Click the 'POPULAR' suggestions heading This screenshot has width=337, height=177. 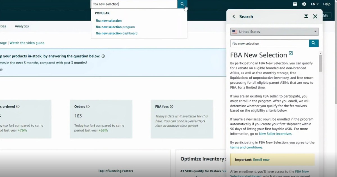pos(102,13)
